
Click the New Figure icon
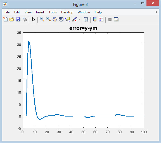(5, 19)
